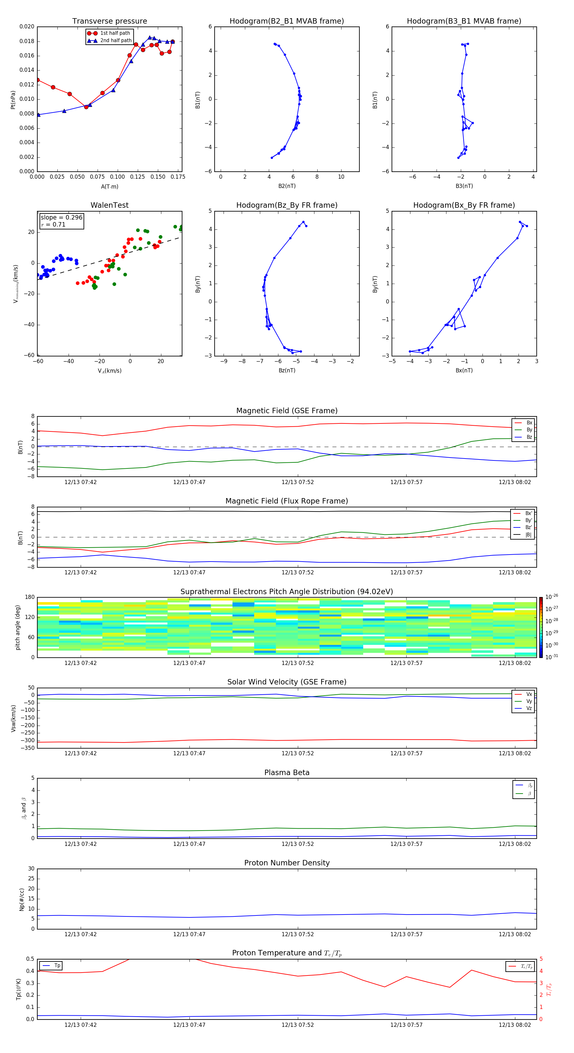Screen dimensions: 574x1053
Task: Click the "slope = 0.296" annotation
Action: point(61,218)
